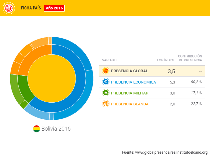
Task: Click the Bolivia flag icon
Action: [37, 129]
